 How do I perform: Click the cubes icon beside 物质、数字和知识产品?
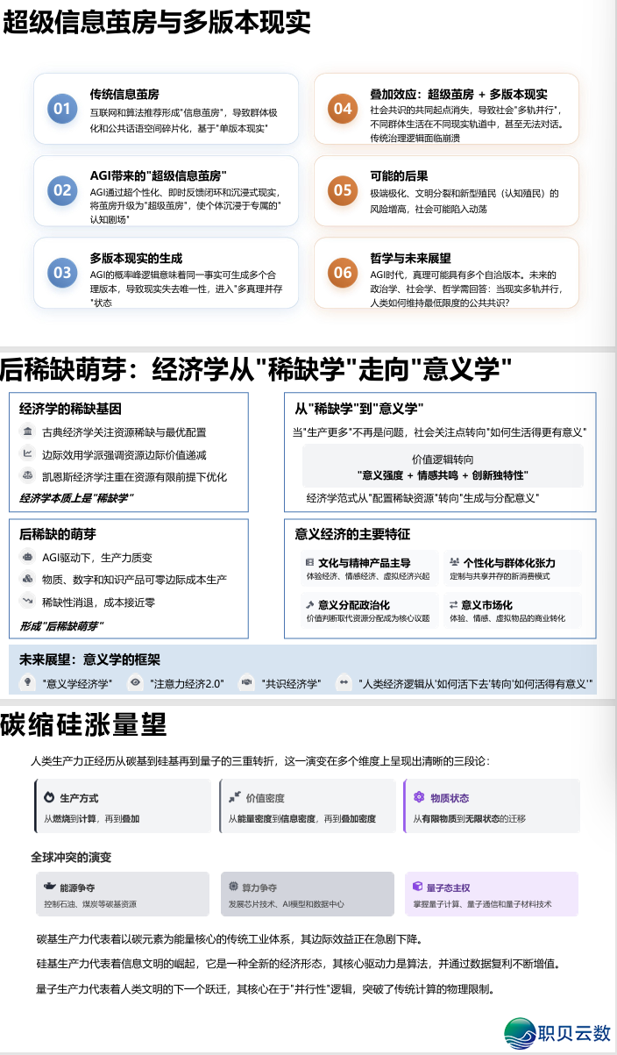(x=27, y=579)
